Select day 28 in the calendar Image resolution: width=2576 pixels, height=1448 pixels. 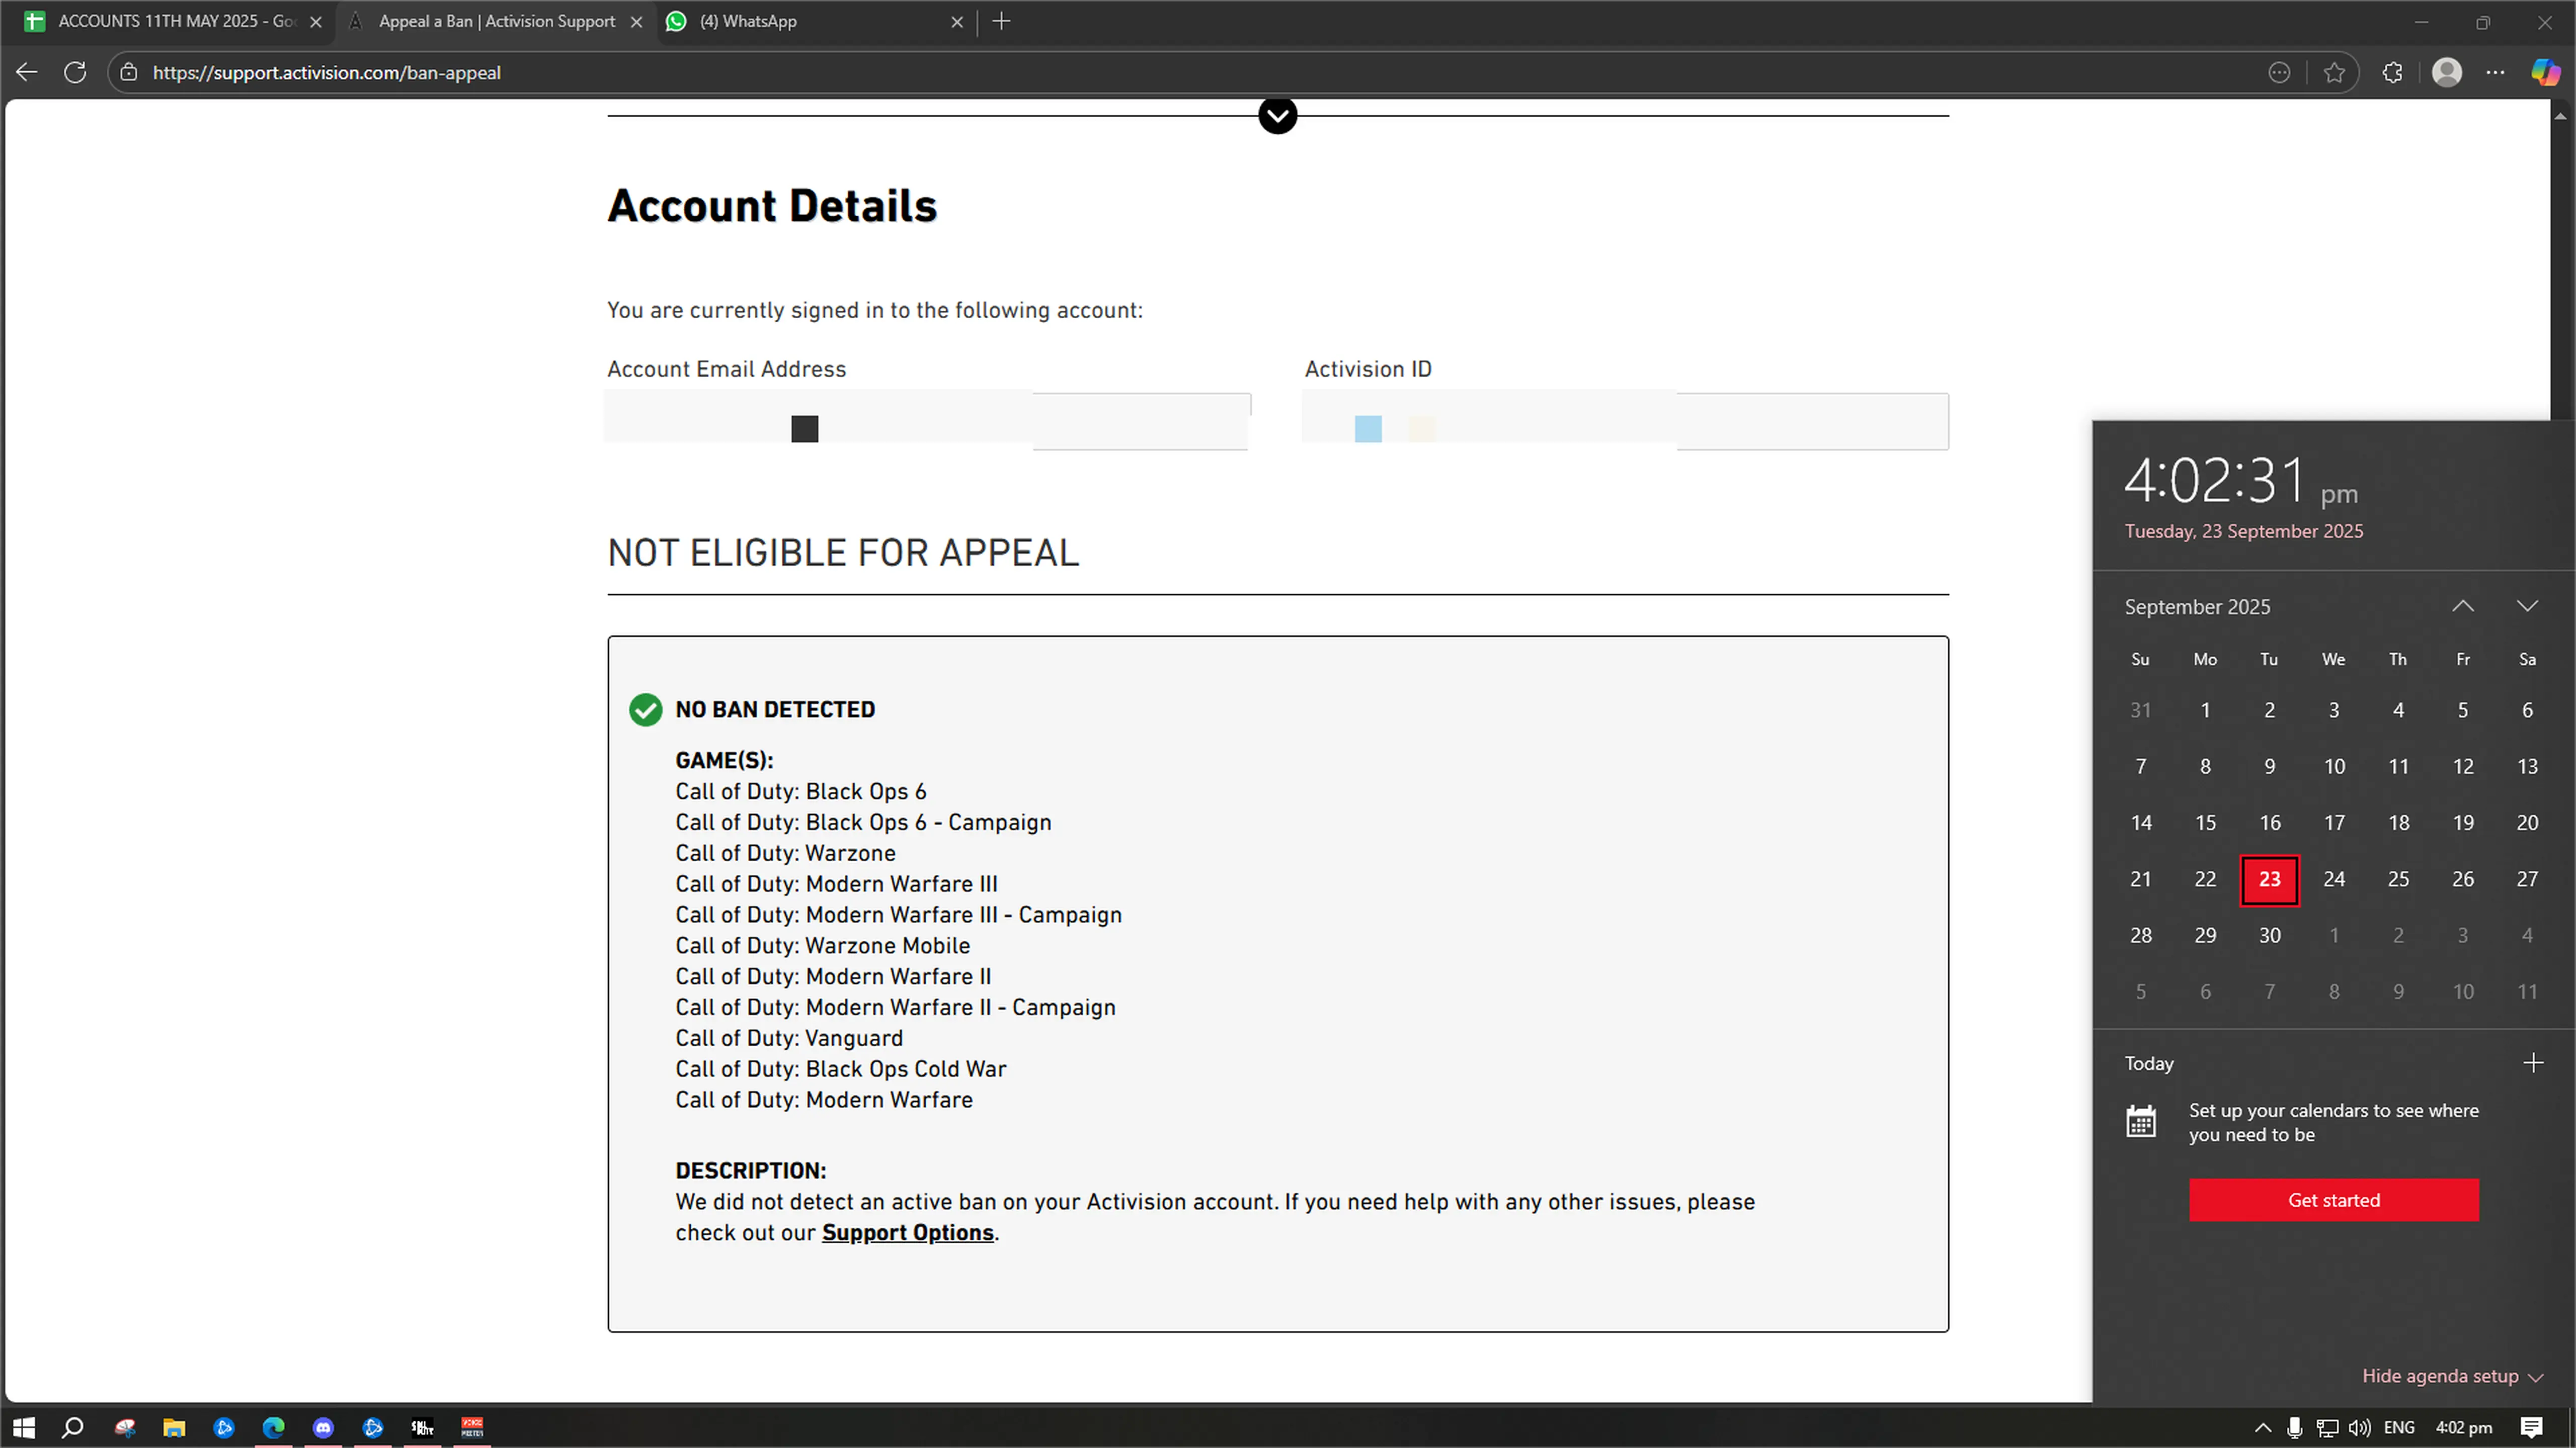[2140, 935]
